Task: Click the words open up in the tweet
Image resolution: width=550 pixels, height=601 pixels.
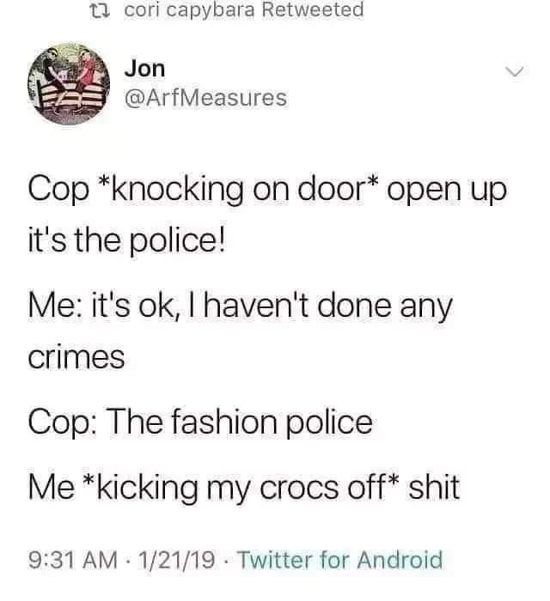Action: click(x=447, y=191)
